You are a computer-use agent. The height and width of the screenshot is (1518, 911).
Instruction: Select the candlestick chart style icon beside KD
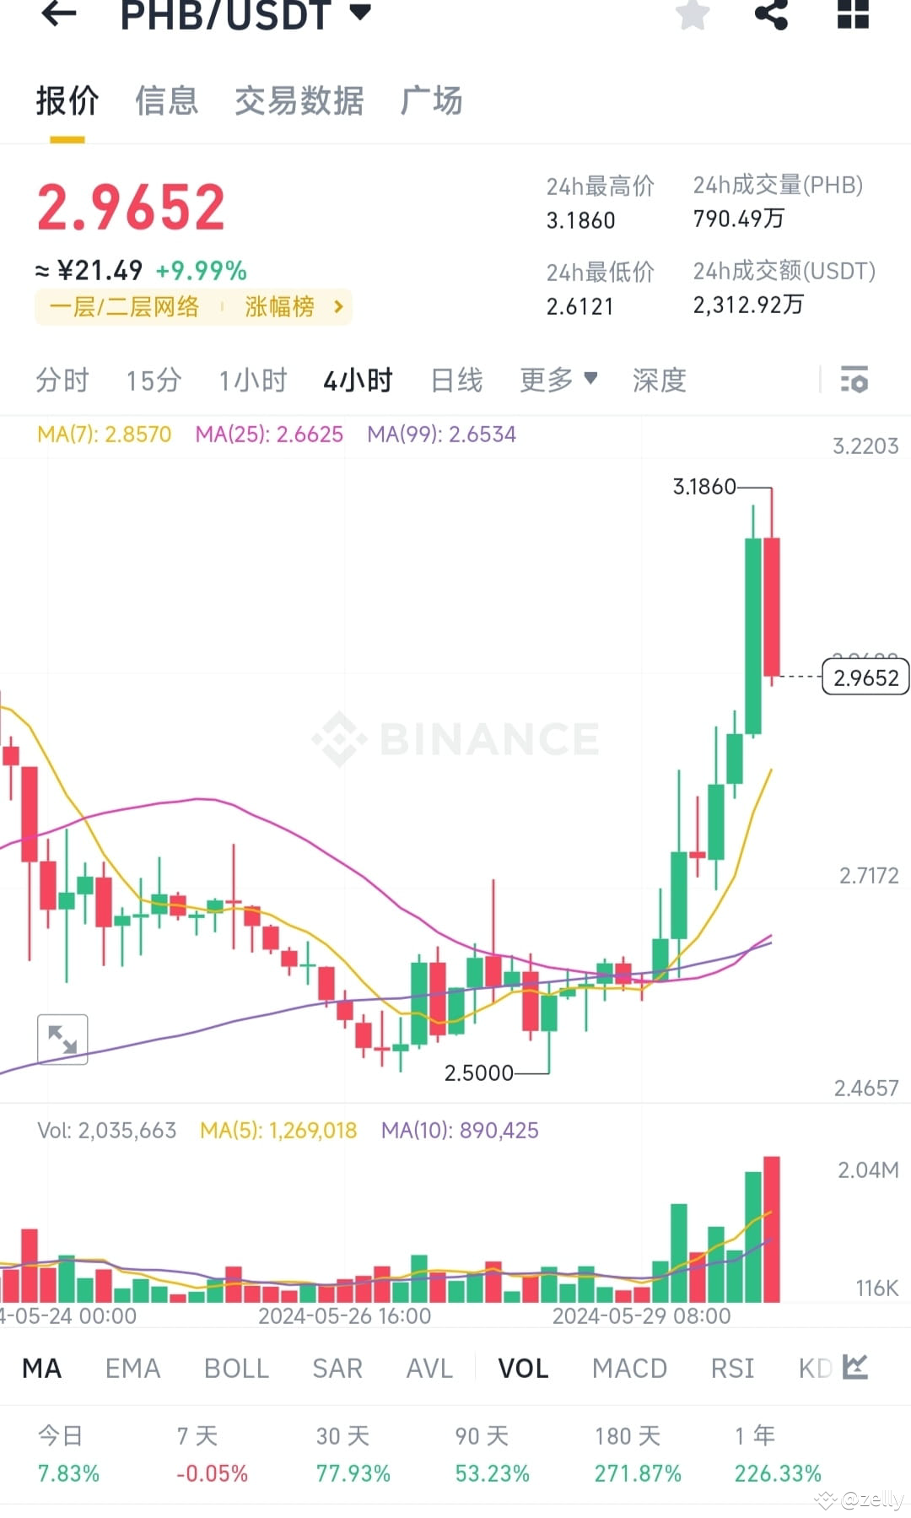click(854, 1368)
